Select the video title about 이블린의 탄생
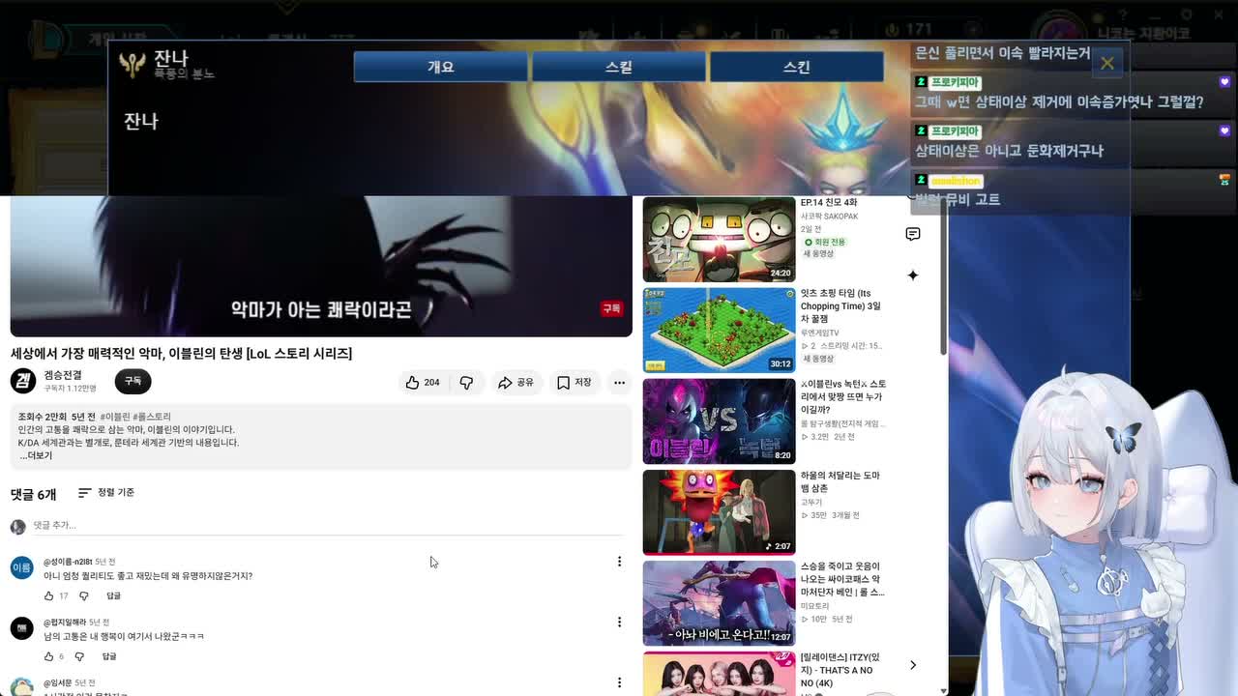The width and height of the screenshot is (1238, 696). click(181, 353)
